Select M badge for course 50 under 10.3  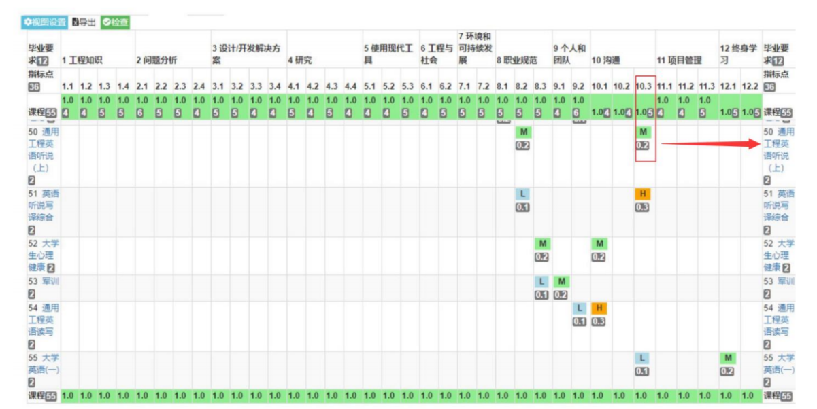tap(644, 132)
